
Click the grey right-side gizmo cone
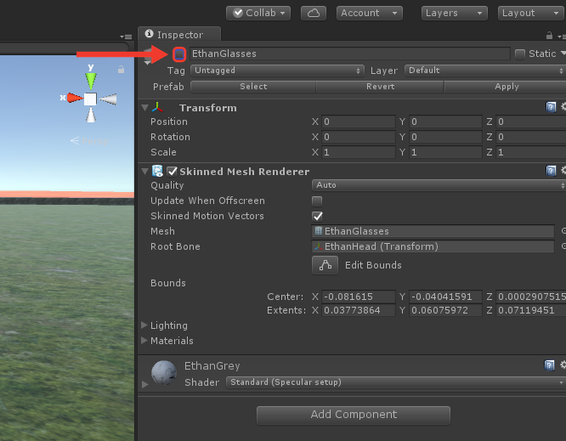108,99
